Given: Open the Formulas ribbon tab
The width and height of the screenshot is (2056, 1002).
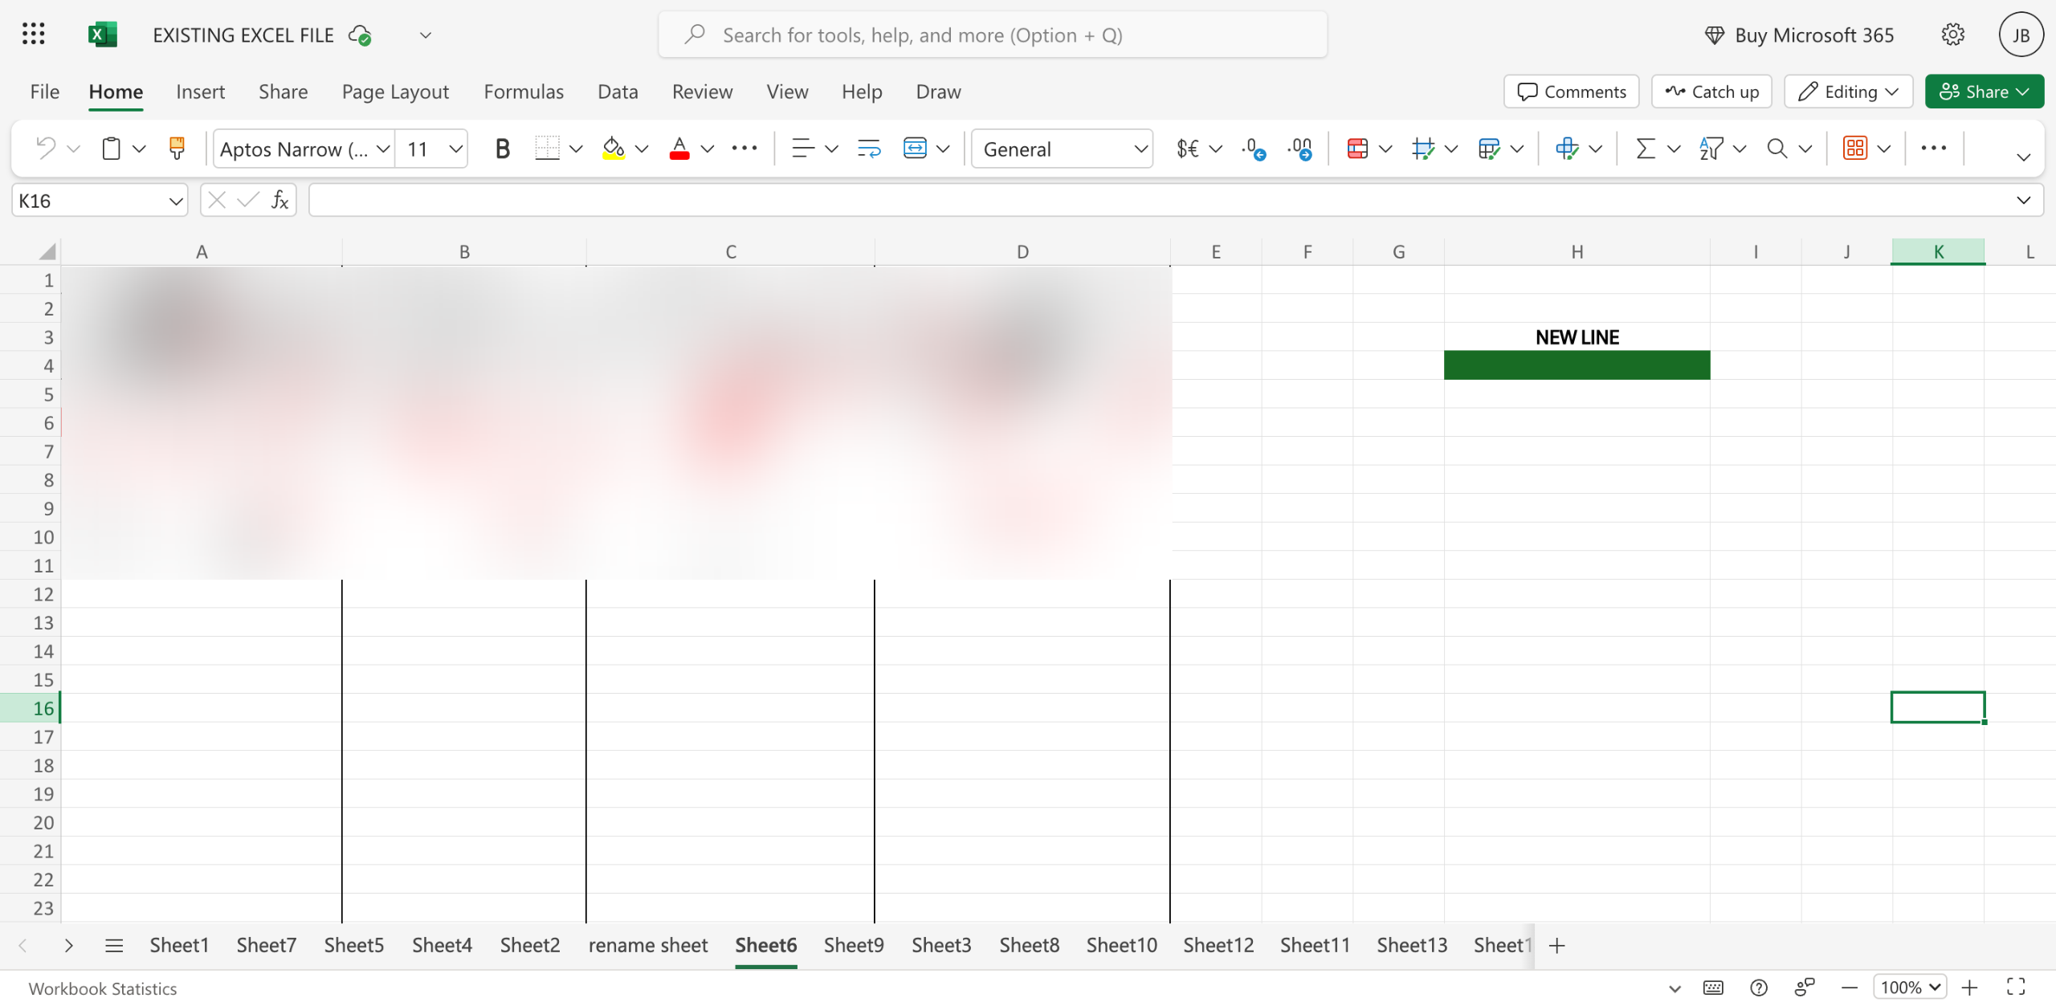Looking at the screenshot, I should (524, 92).
